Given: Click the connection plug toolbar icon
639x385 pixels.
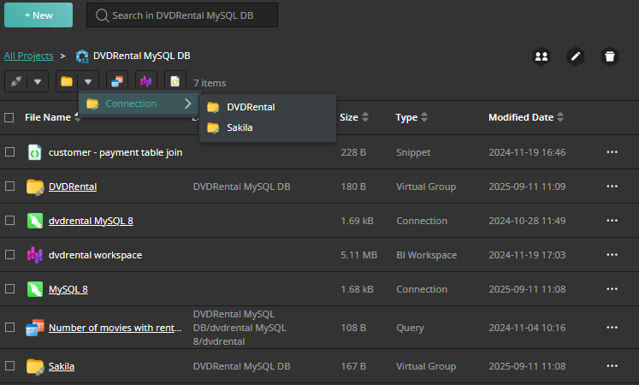Looking at the screenshot, I should coord(17,82).
